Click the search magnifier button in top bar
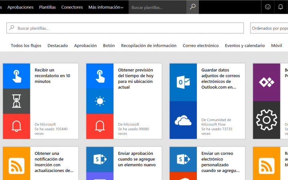 point(192,7)
